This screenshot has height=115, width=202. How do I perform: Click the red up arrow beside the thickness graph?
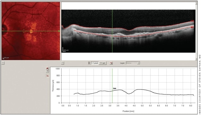pyautogui.click(x=47, y=68)
